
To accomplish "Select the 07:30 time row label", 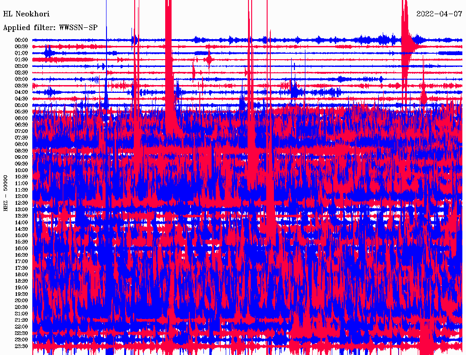I will tap(21, 137).
